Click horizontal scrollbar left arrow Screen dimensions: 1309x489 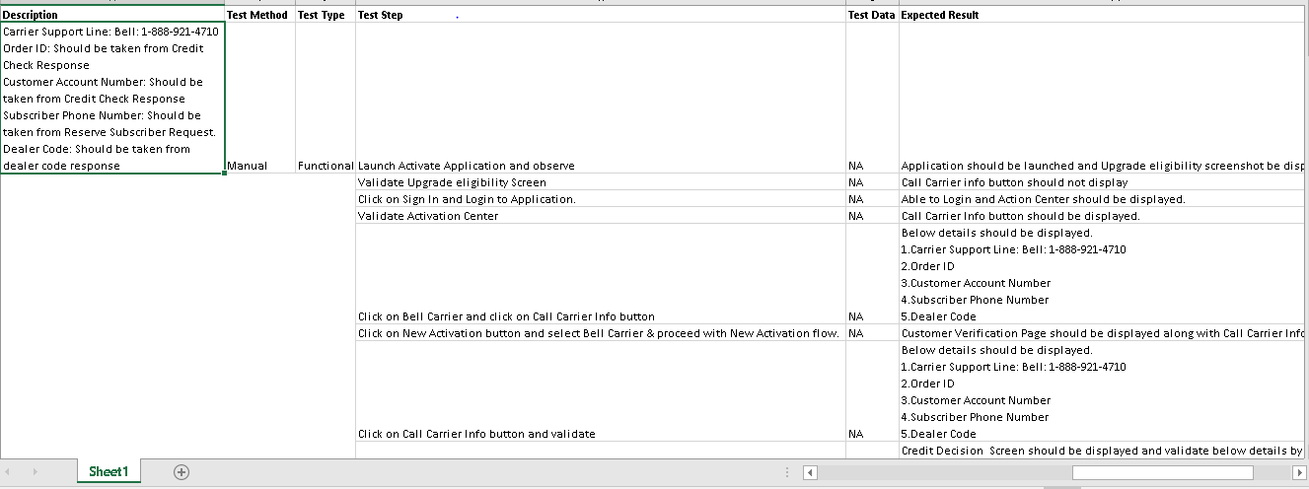coord(811,473)
